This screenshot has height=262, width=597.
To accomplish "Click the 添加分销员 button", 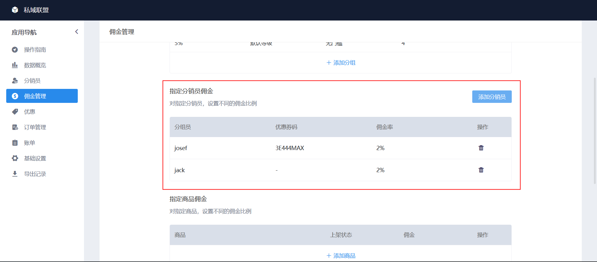I will point(492,97).
